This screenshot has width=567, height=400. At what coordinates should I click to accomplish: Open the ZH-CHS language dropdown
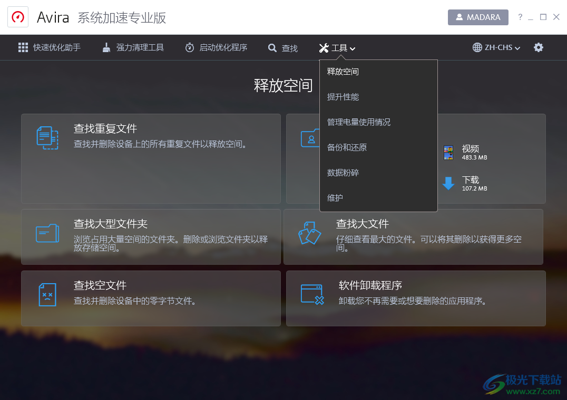pyautogui.click(x=495, y=47)
